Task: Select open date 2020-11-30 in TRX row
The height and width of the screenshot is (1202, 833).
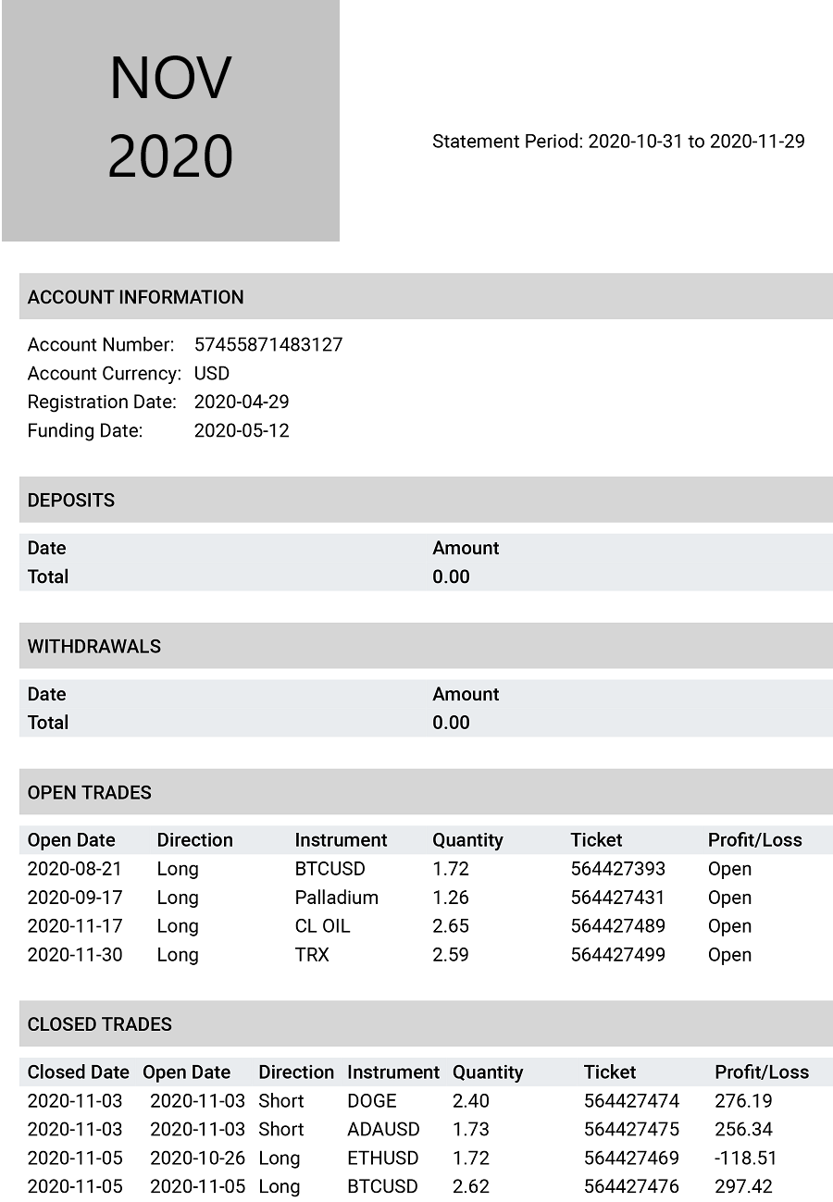Action: click(x=75, y=955)
